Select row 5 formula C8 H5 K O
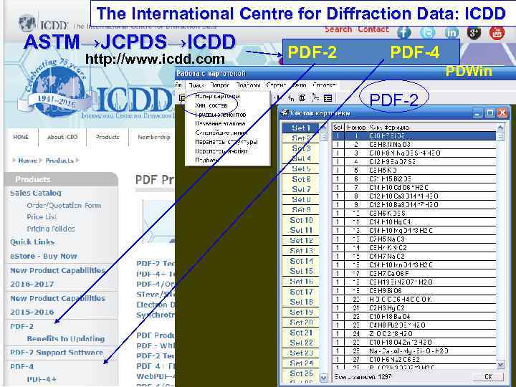The image size is (516, 387). point(414,170)
